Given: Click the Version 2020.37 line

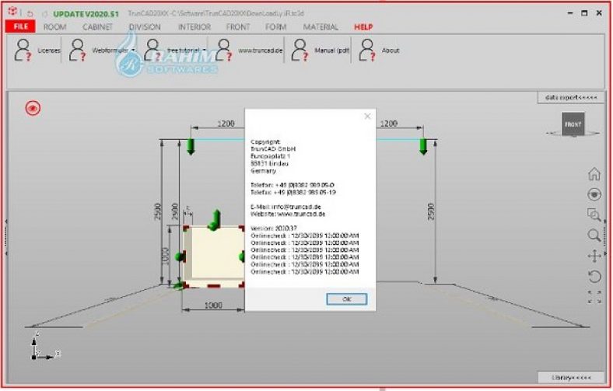Looking at the screenshot, I should point(274,228).
